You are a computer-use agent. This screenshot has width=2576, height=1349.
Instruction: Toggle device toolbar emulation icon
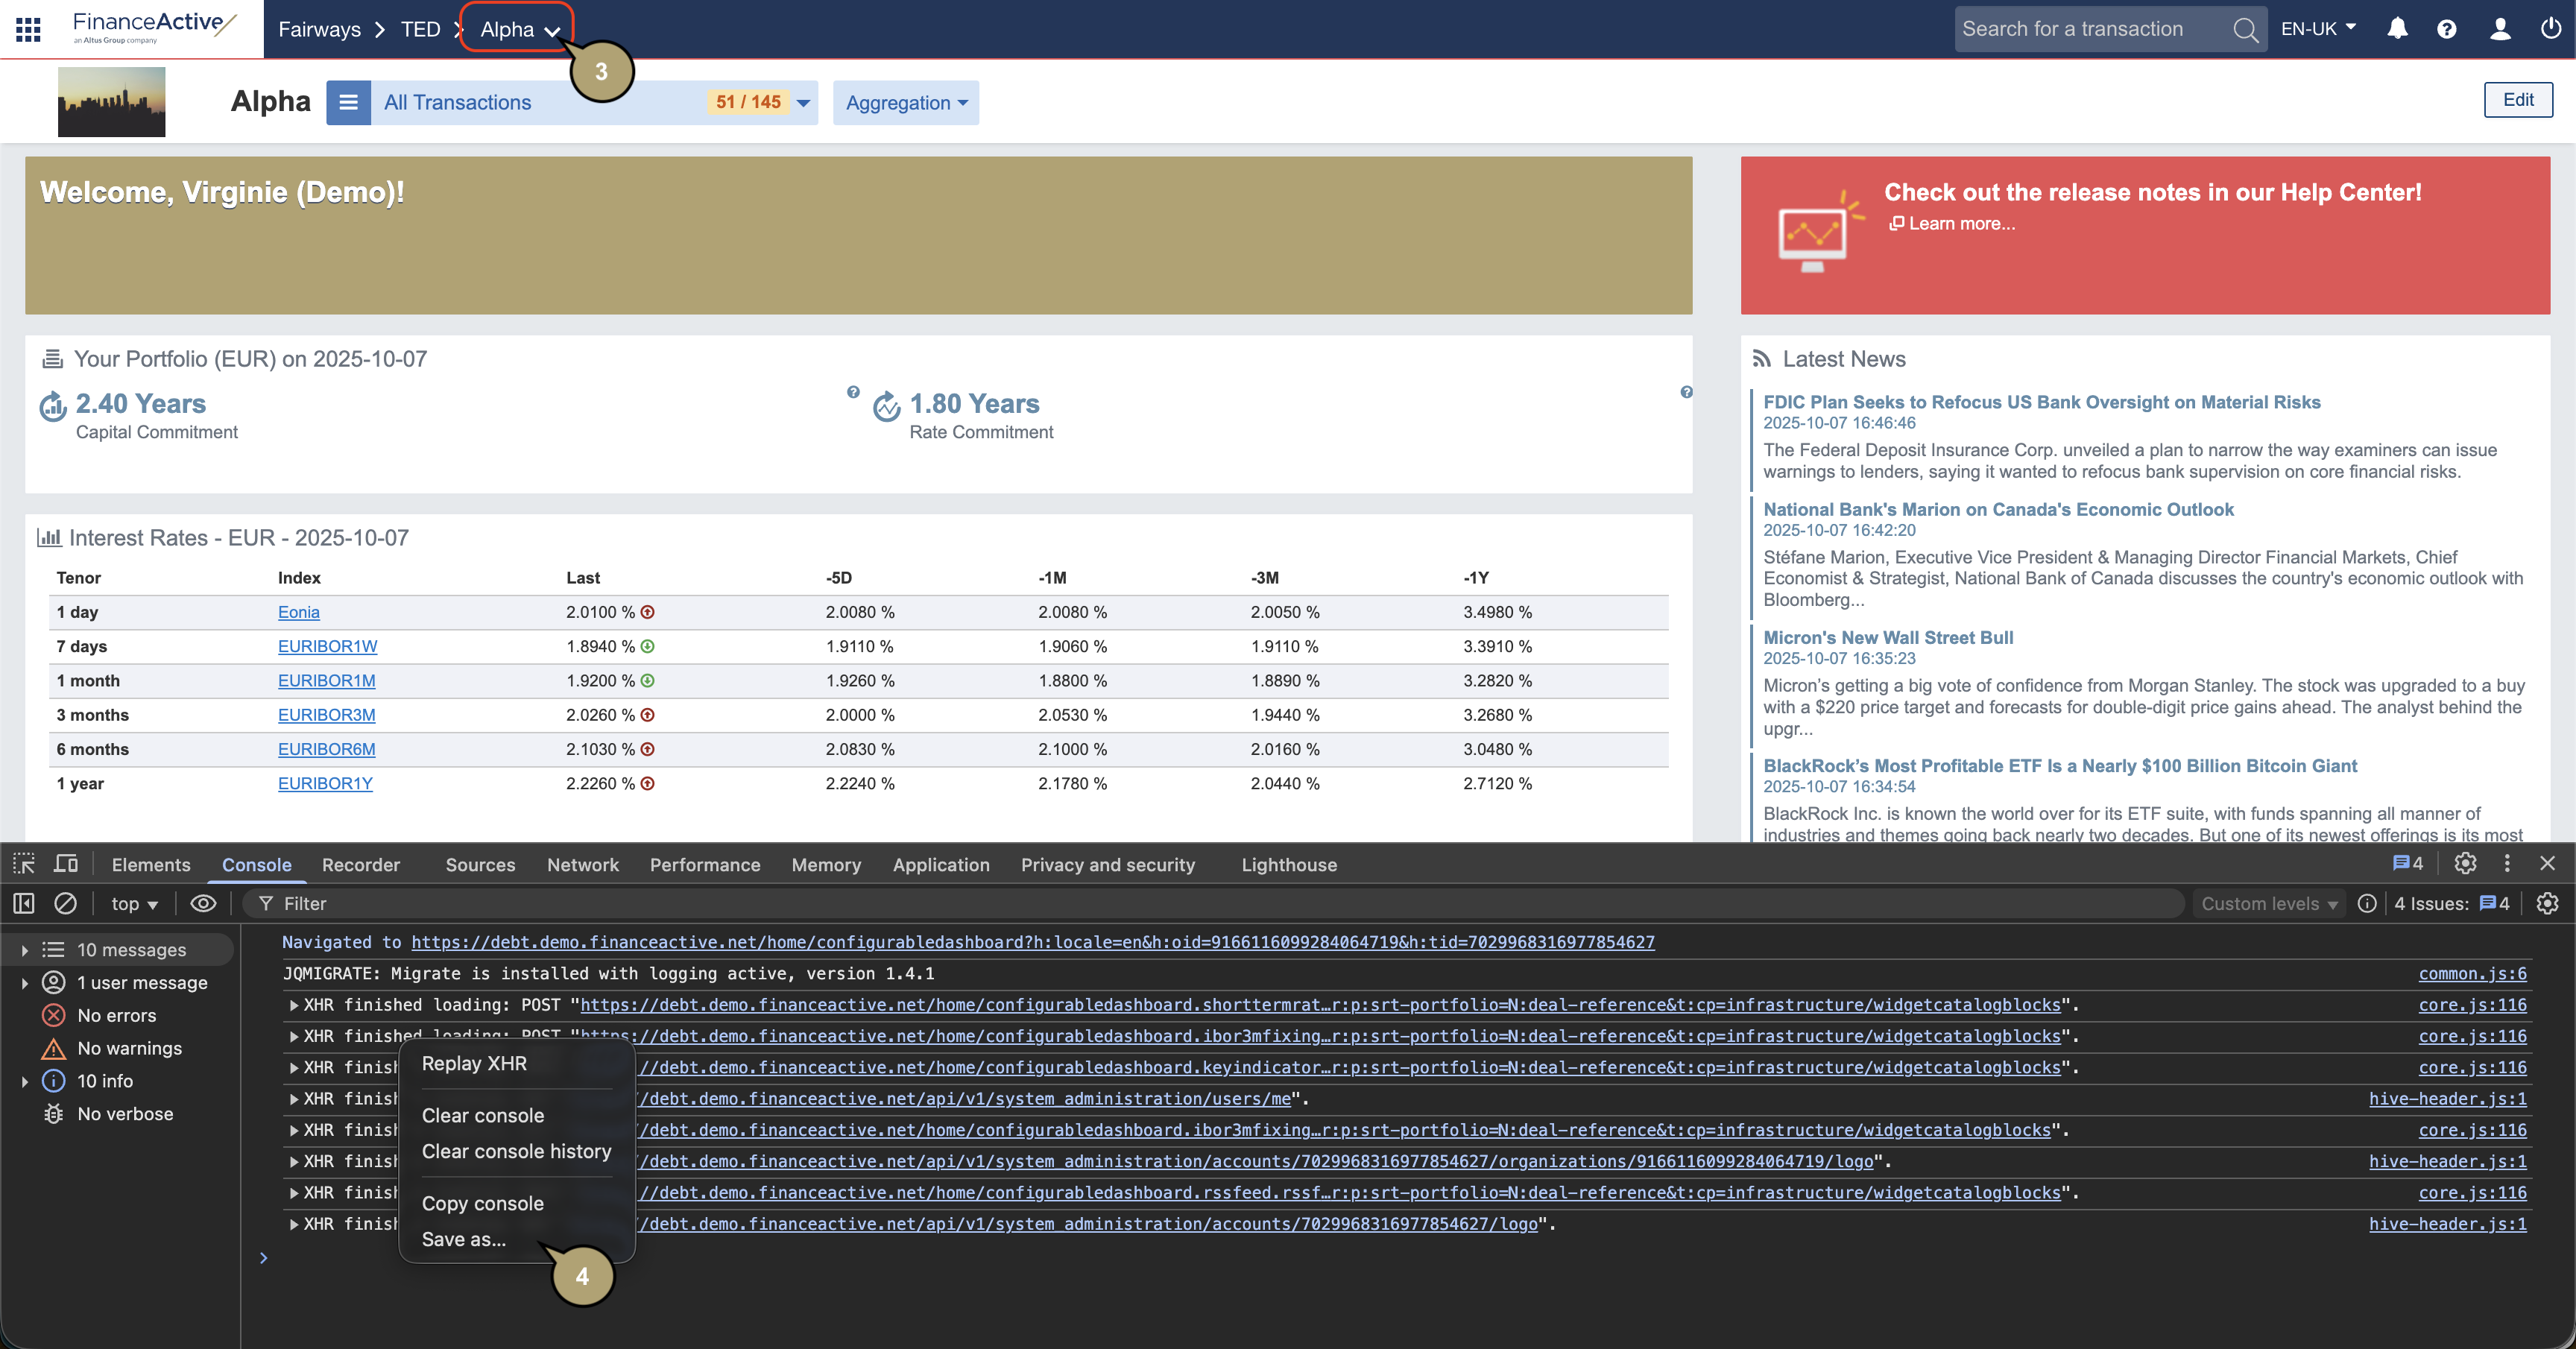(66, 864)
